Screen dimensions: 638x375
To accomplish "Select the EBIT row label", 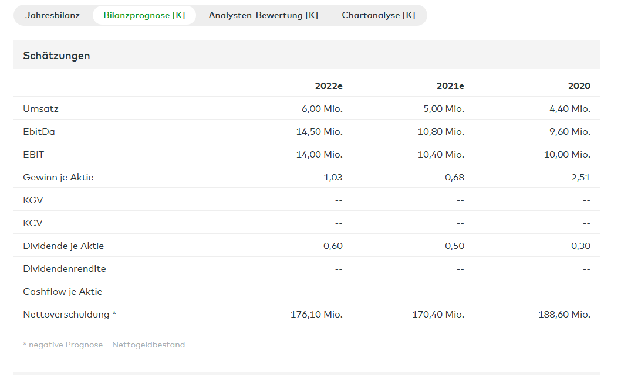I will 33,155.
